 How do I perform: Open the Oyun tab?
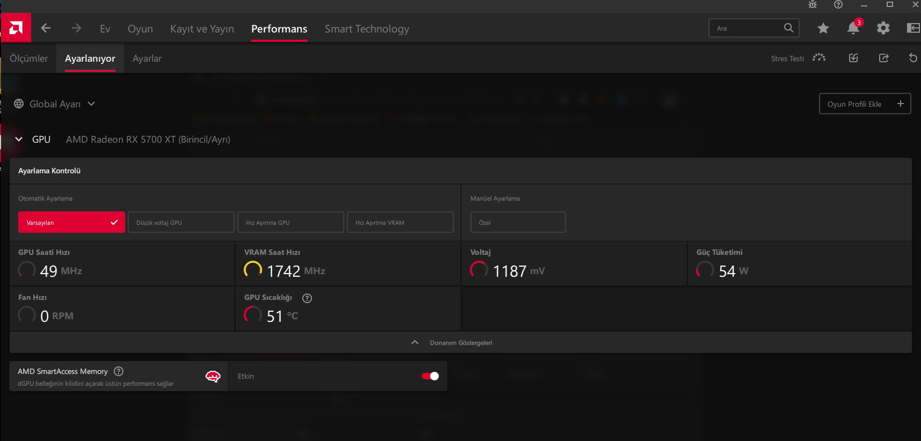point(140,29)
